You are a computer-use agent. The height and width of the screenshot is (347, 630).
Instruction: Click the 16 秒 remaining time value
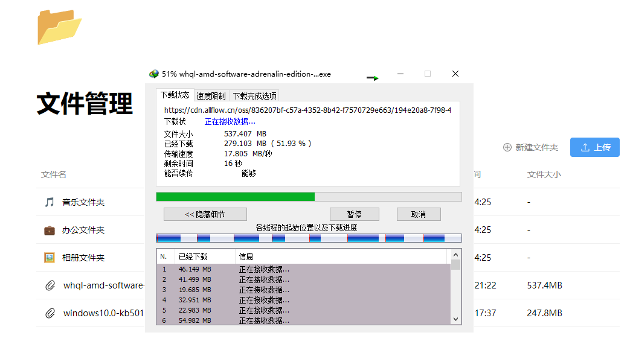[x=233, y=164]
